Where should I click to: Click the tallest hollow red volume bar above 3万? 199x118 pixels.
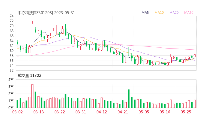point(33,96)
